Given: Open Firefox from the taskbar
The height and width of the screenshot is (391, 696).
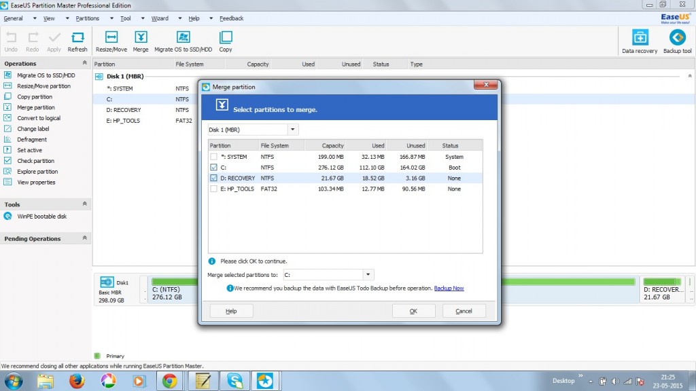Looking at the screenshot, I should click(x=76, y=381).
